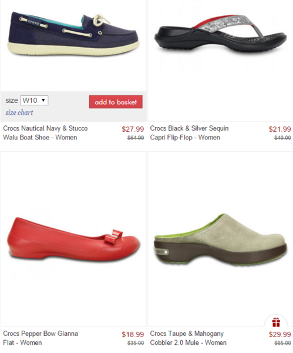Screen dimensions: 293x353
Task: Click the red gift icon badge
Action: coord(276,322)
